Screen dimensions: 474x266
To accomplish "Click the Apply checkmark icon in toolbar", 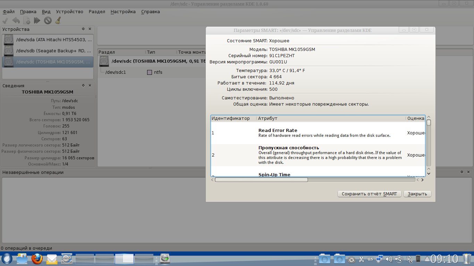I will pyautogui.click(x=6, y=20).
